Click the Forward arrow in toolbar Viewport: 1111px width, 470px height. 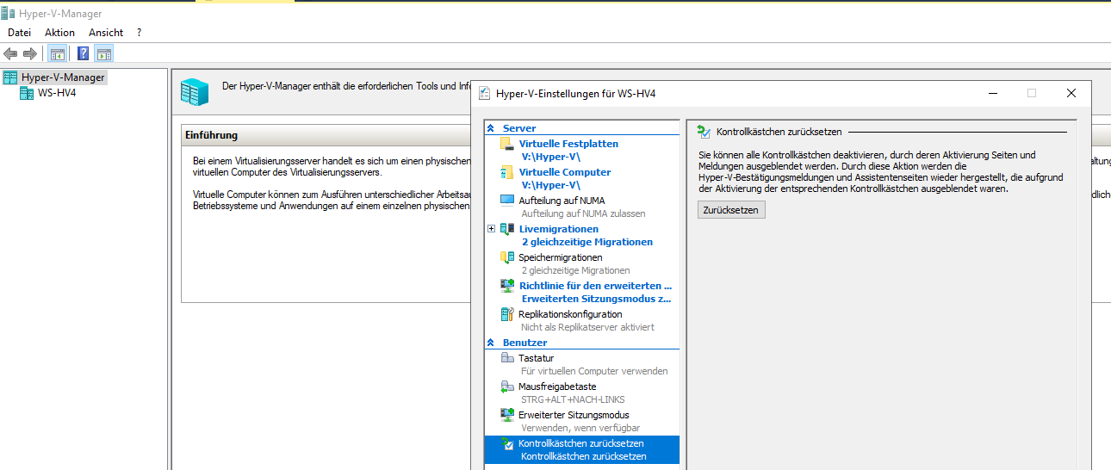tap(30, 53)
